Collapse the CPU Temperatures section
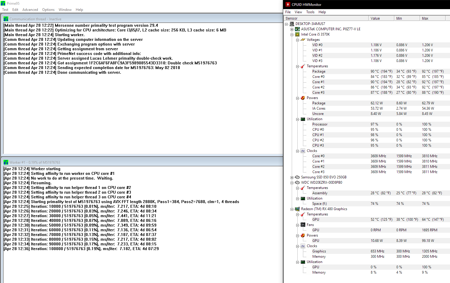 (x=298, y=66)
